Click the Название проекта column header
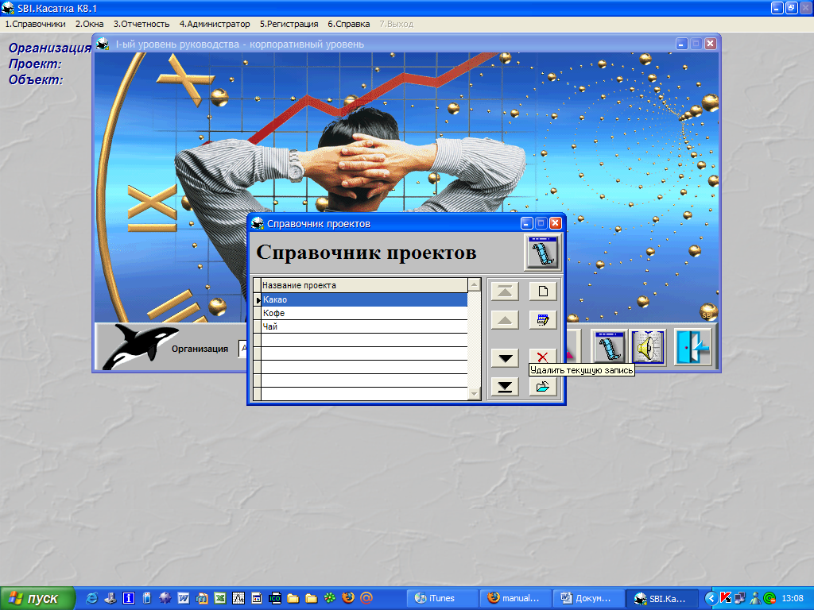This screenshot has width=814, height=610. click(x=364, y=285)
